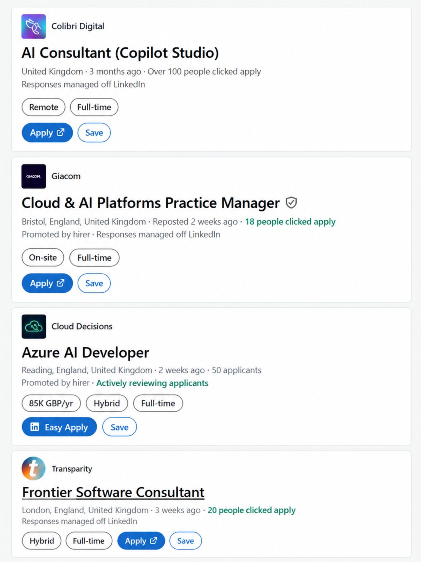Click the '3 months ago' text
Screen dimensions: 421x562
pyautogui.click(x=115, y=72)
